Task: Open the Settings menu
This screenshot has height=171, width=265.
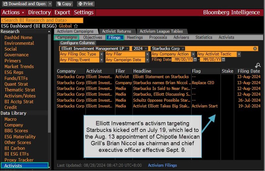Action: click(84, 13)
